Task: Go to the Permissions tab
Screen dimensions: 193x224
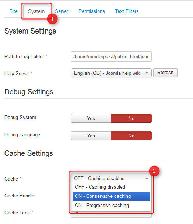Action: pos(92,11)
